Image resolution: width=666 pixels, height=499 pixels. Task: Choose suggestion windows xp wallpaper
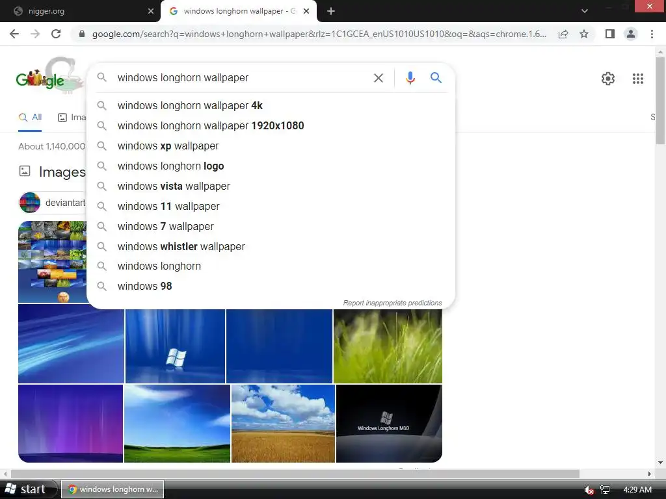coord(271,146)
